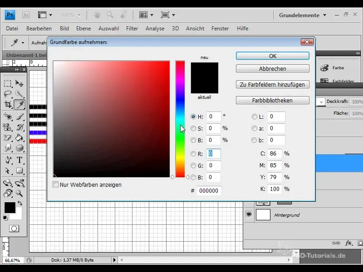Select the Pen tool with plus sign
Screen dimensions: 363x272
click(x=8, y=160)
